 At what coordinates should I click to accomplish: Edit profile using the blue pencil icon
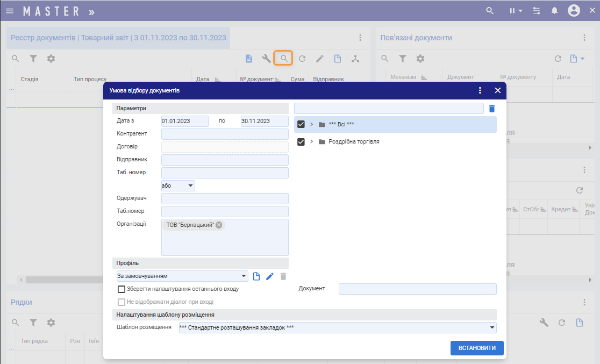pos(270,276)
